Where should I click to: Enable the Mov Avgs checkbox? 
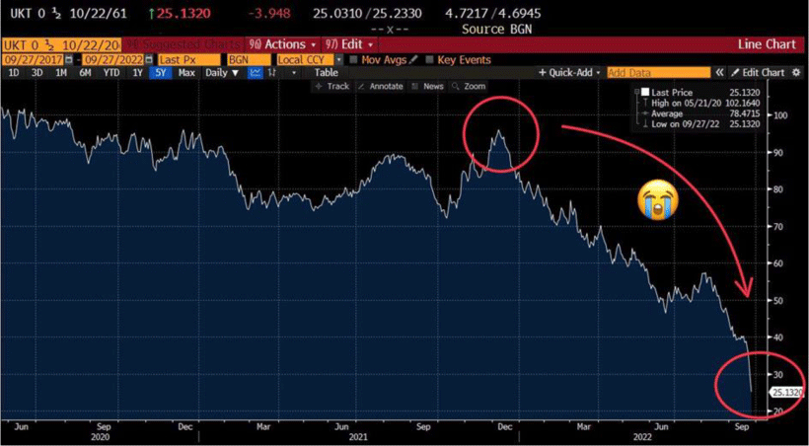(355, 59)
